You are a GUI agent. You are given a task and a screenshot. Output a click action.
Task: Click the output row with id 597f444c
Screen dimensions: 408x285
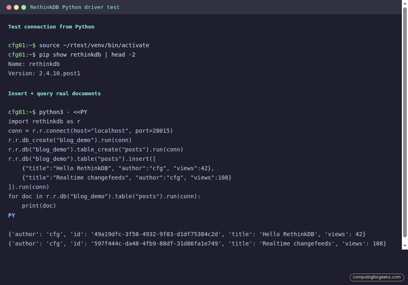click(x=197, y=243)
